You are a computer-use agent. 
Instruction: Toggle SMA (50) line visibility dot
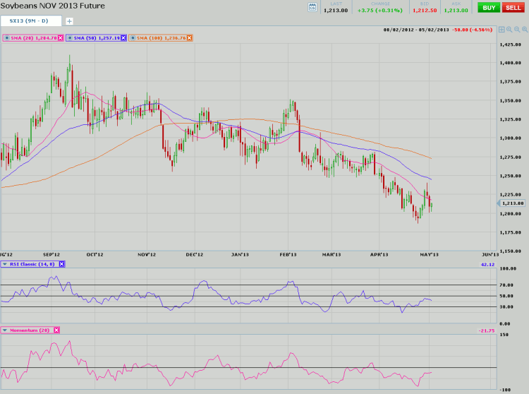(70, 37)
